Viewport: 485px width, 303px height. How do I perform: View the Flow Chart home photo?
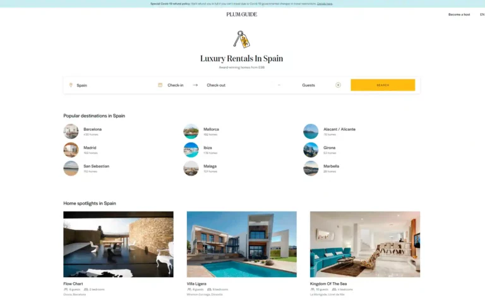[118, 244]
